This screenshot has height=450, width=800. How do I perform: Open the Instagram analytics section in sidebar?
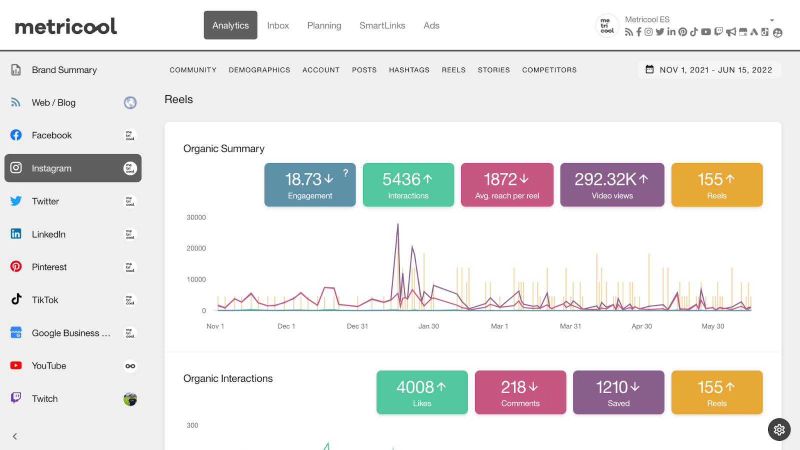click(x=52, y=168)
